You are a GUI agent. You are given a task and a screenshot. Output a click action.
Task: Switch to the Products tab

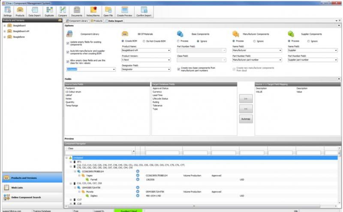click(96, 21)
